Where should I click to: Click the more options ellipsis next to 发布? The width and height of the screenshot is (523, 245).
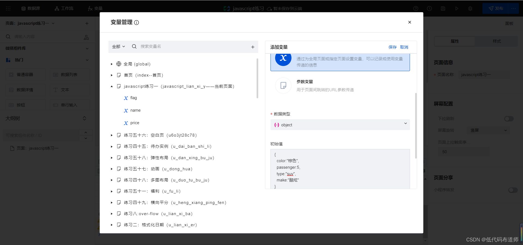click(513, 8)
